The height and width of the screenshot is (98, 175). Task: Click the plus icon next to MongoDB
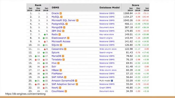[64, 27]
